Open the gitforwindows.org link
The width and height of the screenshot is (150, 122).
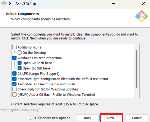pos(20,110)
